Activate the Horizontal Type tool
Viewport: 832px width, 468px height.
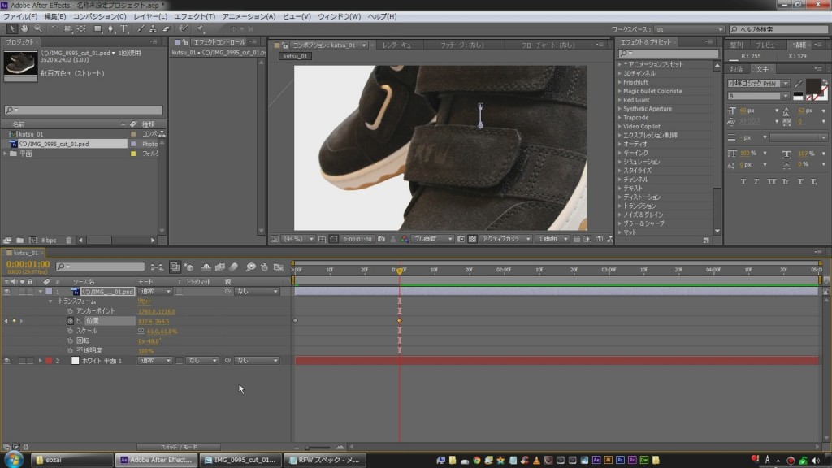click(x=123, y=29)
